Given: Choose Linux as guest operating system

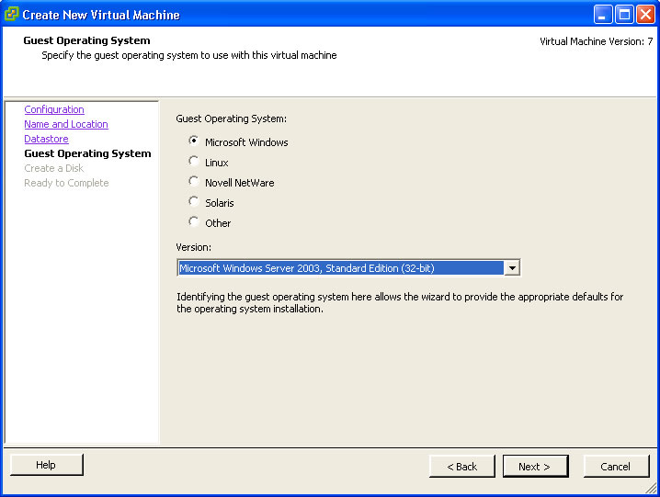Looking at the screenshot, I should tap(193, 161).
